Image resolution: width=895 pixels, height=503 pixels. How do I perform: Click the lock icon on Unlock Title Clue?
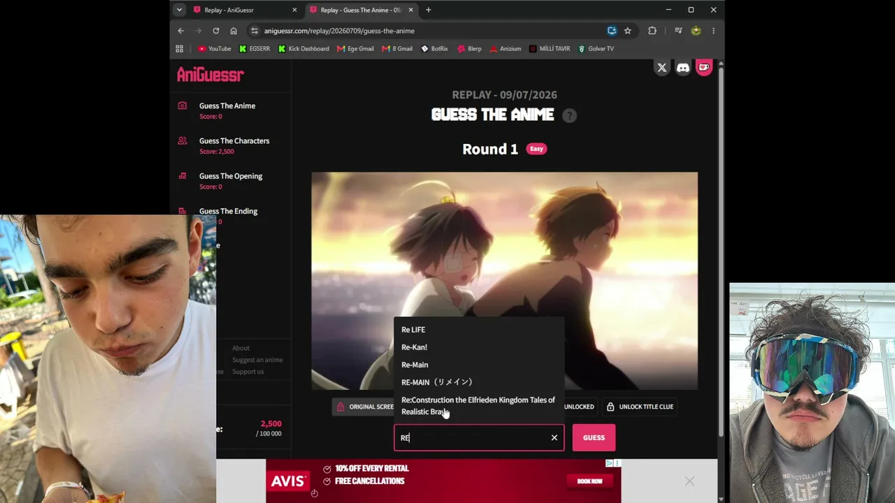[610, 407]
